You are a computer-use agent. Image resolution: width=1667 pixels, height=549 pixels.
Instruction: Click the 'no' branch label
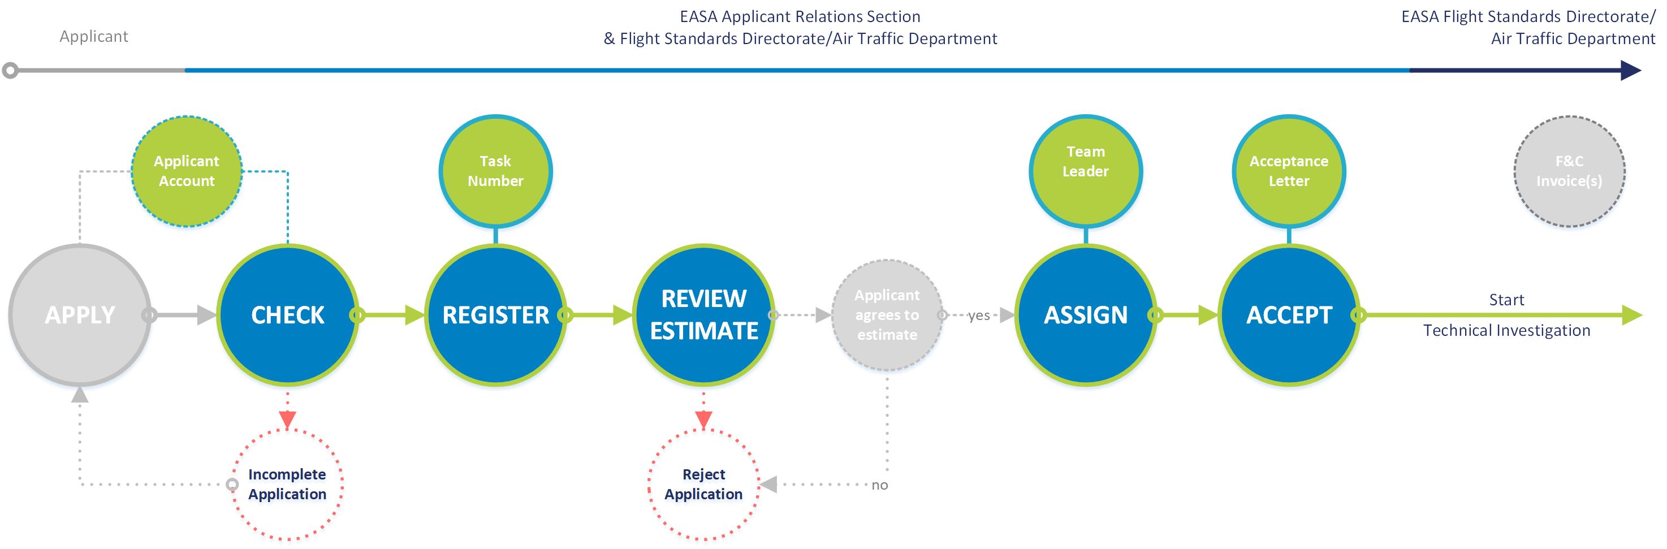(x=879, y=485)
